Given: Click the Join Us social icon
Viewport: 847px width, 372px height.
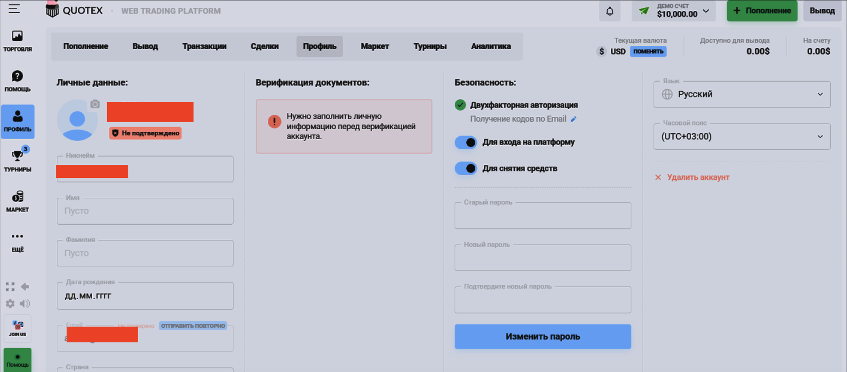Looking at the screenshot, I should click(x=18, y=328).
